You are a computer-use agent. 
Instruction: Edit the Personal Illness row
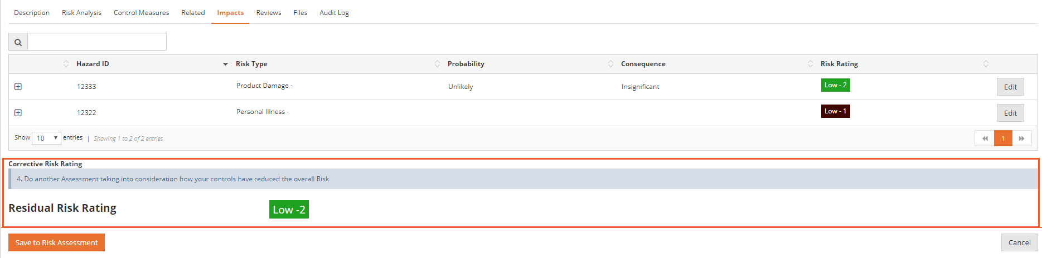[1010, 113]
